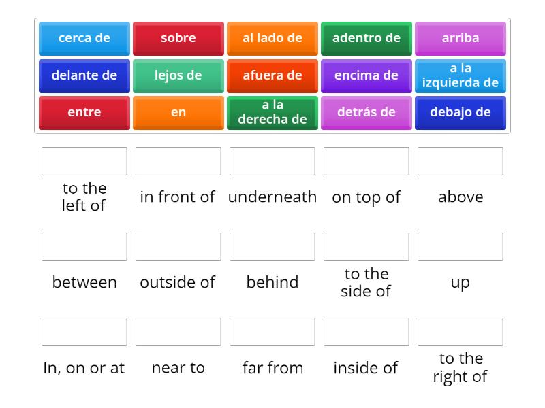Click the empty slot above 'in front of'
The width and height of the screenshot is (545, 408).
click(178, 161)
